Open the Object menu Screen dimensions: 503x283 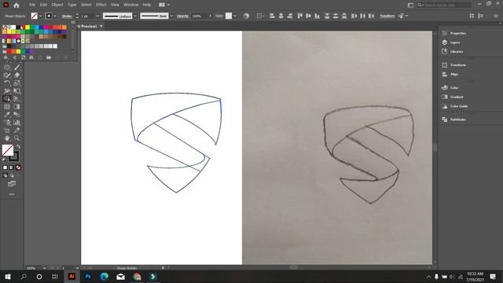click(57, 5)
